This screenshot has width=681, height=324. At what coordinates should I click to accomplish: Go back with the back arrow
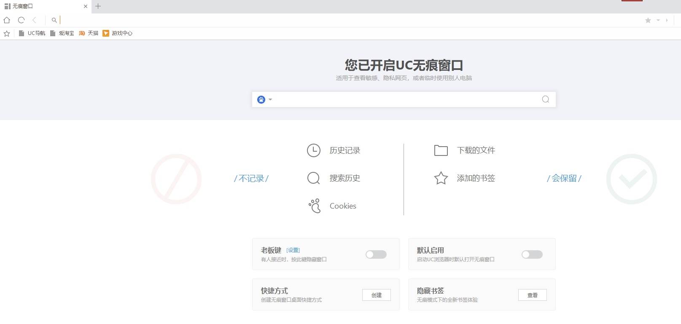[x=35, y=20]
